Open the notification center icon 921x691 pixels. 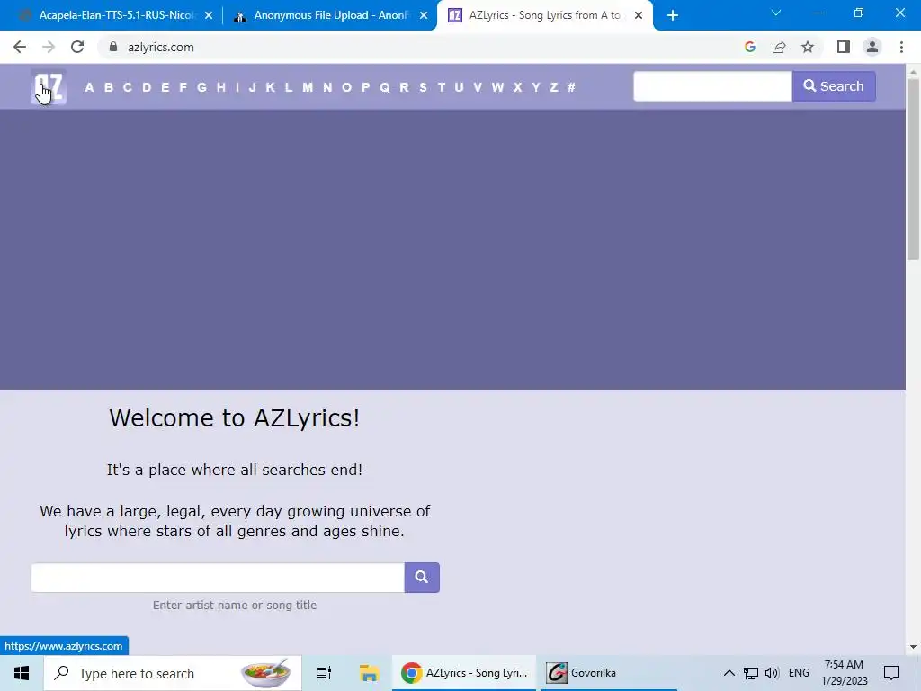(891, 673)
